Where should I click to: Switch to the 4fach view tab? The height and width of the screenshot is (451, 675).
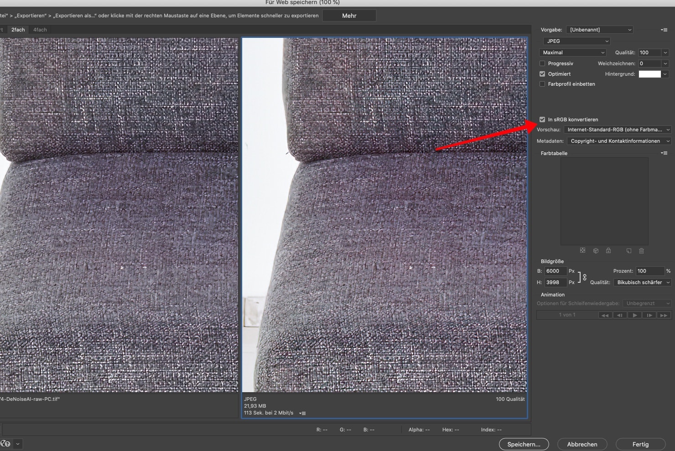[40, 30]
